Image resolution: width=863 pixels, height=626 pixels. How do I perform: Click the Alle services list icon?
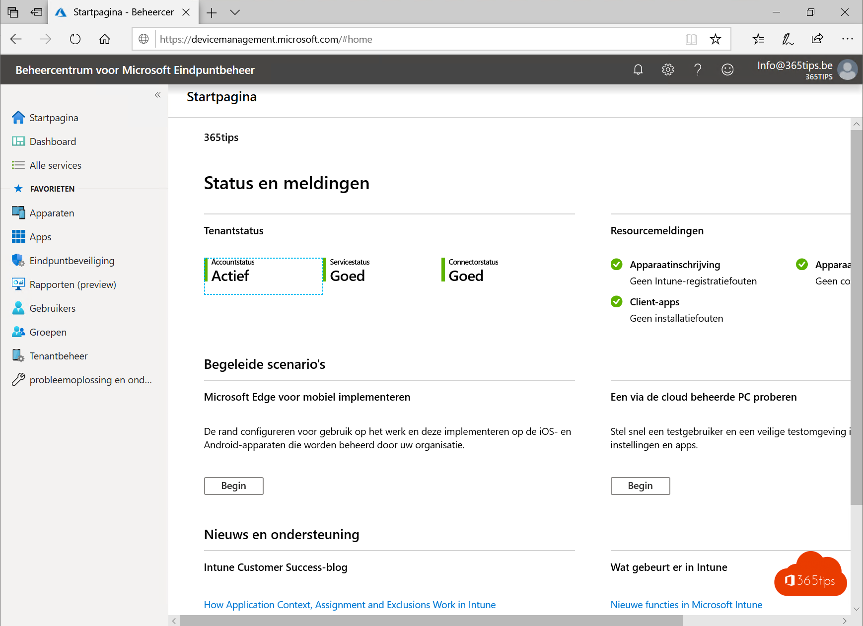click(x=18, y=165)
